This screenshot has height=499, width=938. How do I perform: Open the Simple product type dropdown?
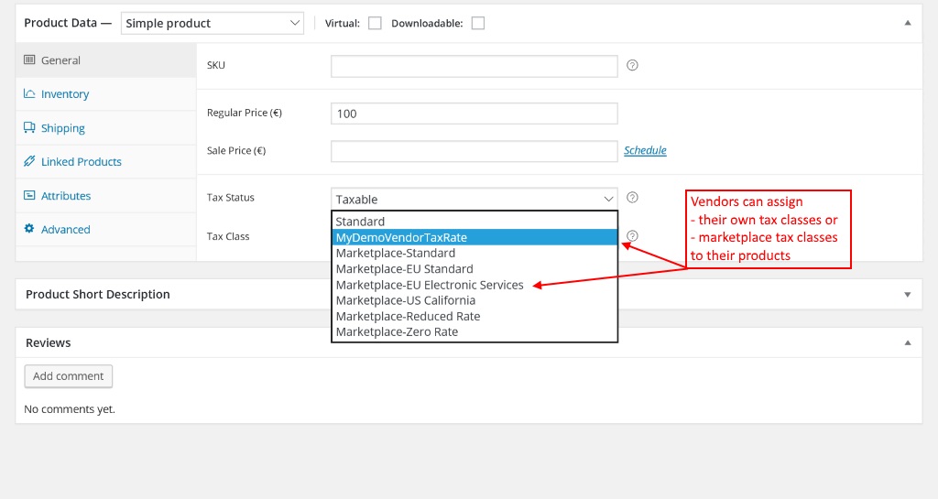pos(213,23)
